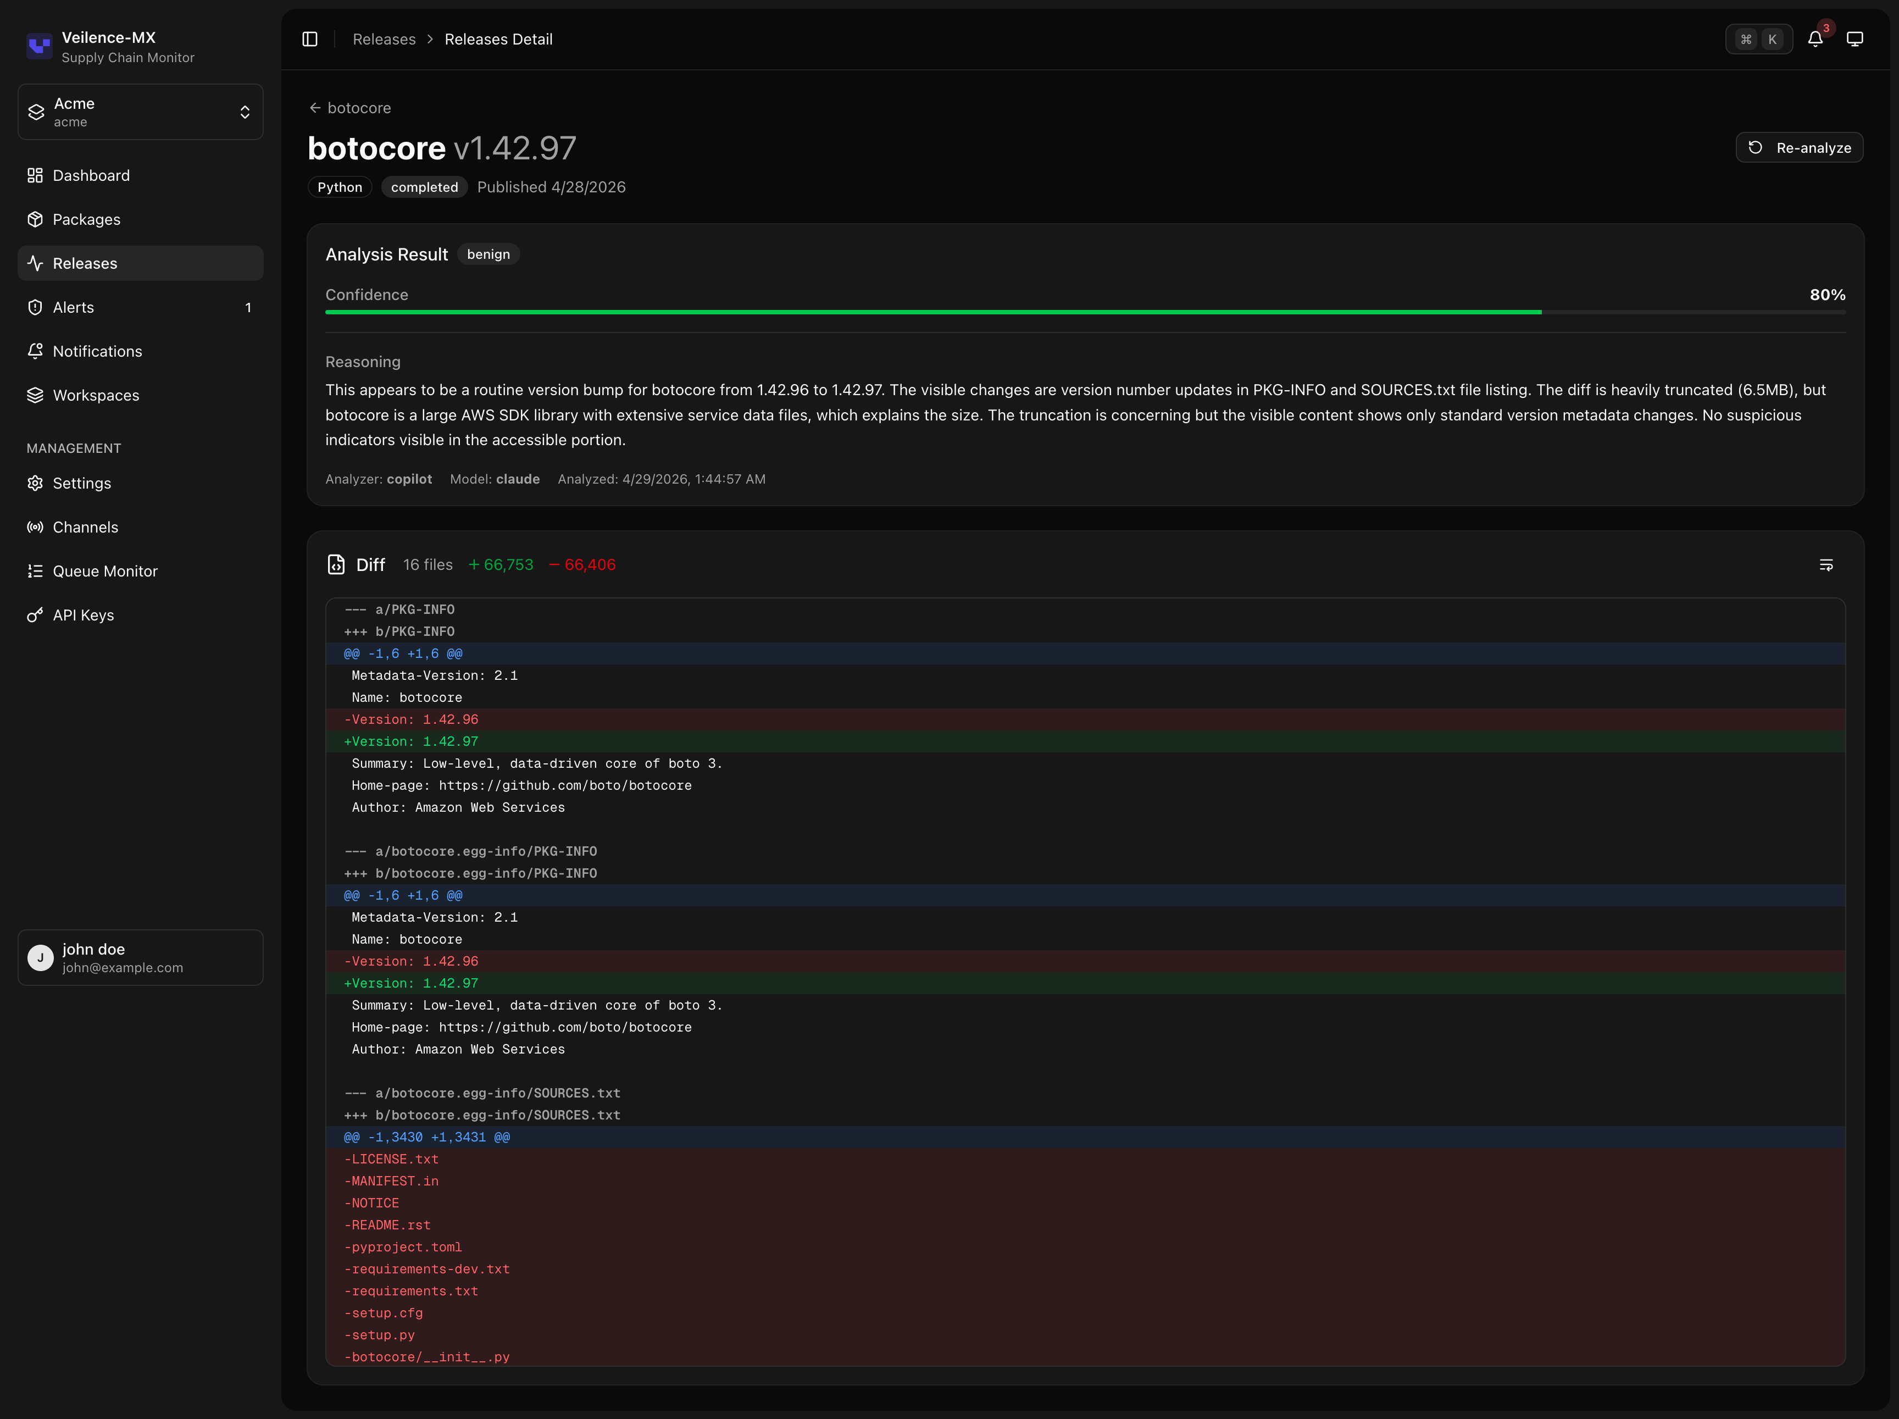Open the Acme workspace switcher
1899x1419 pixels.
[x=141, y=112]
